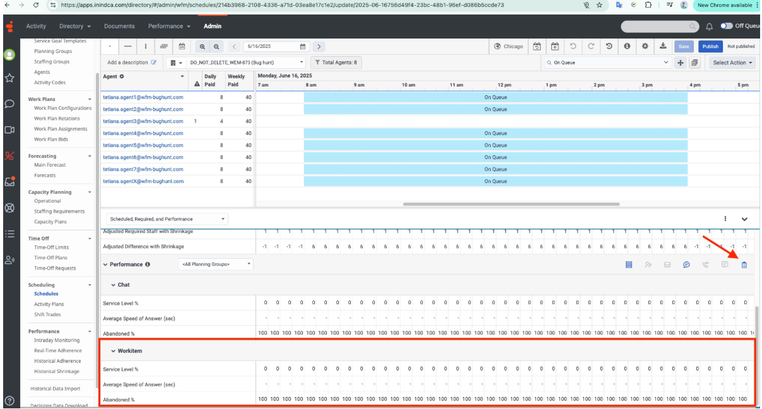
Task: Click the undo arrow icon
Action: tap(573, 47)
